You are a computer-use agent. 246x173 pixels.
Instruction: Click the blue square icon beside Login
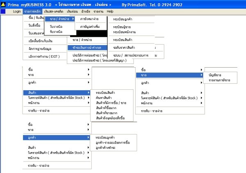tap(3, 11)
